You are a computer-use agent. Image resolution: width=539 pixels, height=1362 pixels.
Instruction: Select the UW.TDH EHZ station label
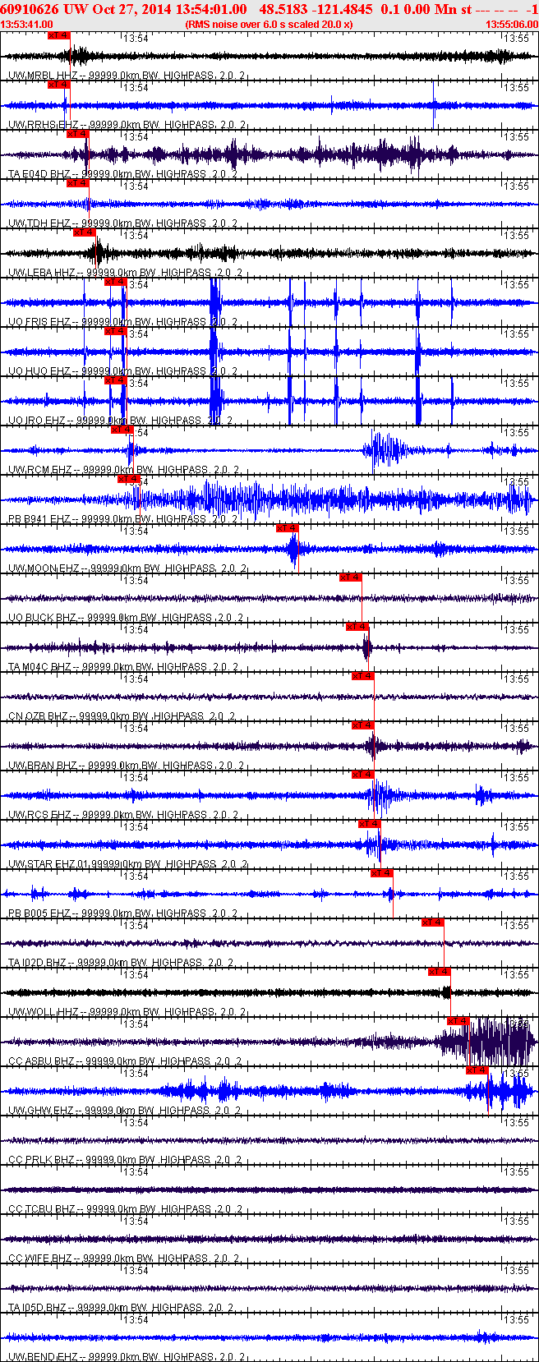pos(122,223)
